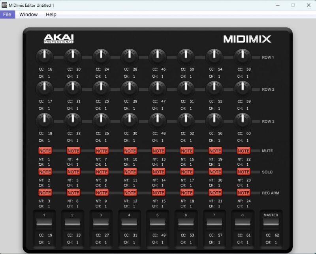Click the Row 2 knob showing CC 47
This screenshot has height=254, width=316.
coord(158,89)
